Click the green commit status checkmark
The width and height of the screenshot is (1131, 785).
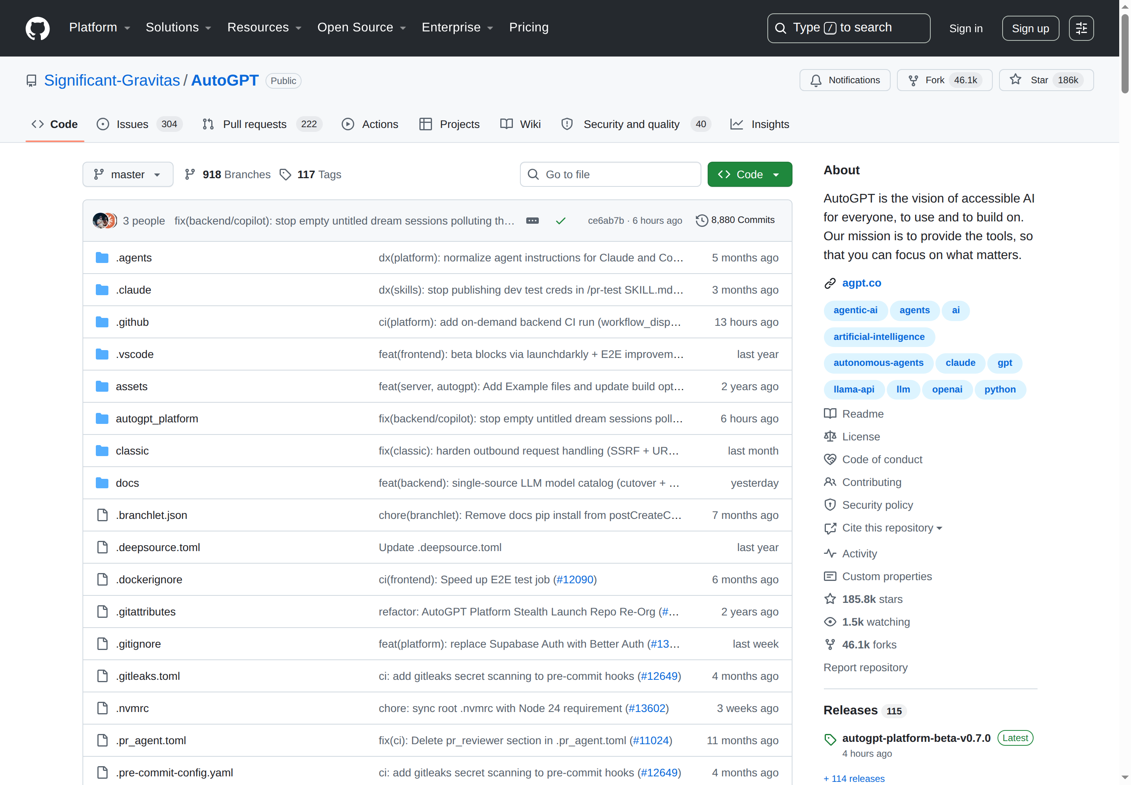pos(560,221)
